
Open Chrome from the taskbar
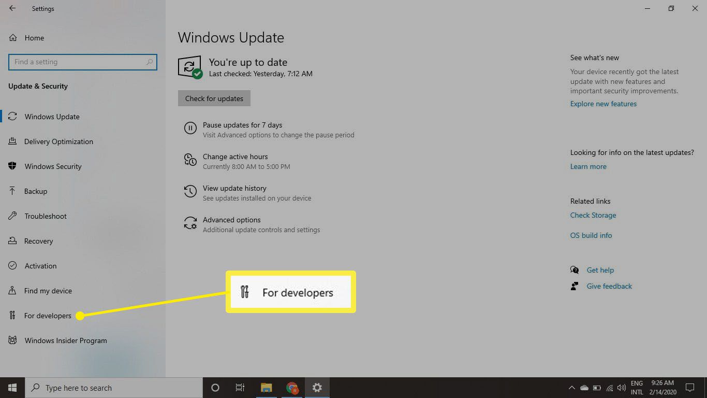pos(292,388)
